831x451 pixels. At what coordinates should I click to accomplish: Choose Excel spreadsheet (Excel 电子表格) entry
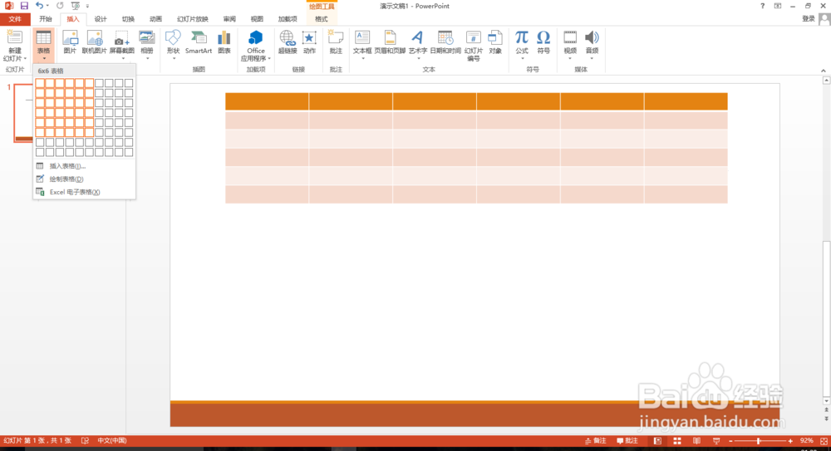(x=84, y=192)
